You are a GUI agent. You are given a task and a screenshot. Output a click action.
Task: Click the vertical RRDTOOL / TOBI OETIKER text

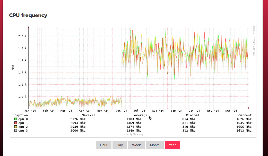click(253, 40)
